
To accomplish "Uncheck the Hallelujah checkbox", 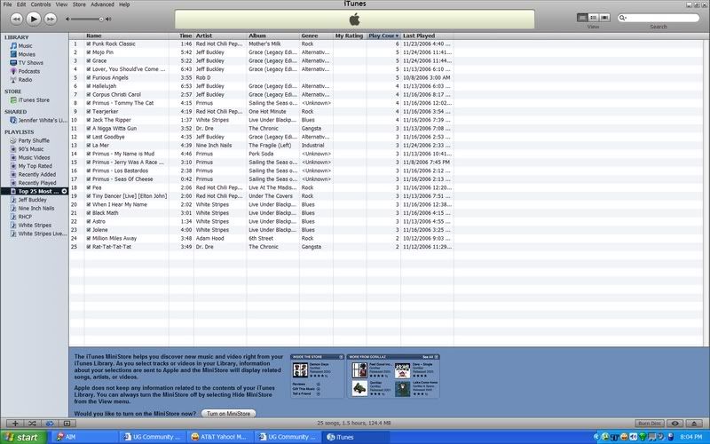I will point(89,86).
